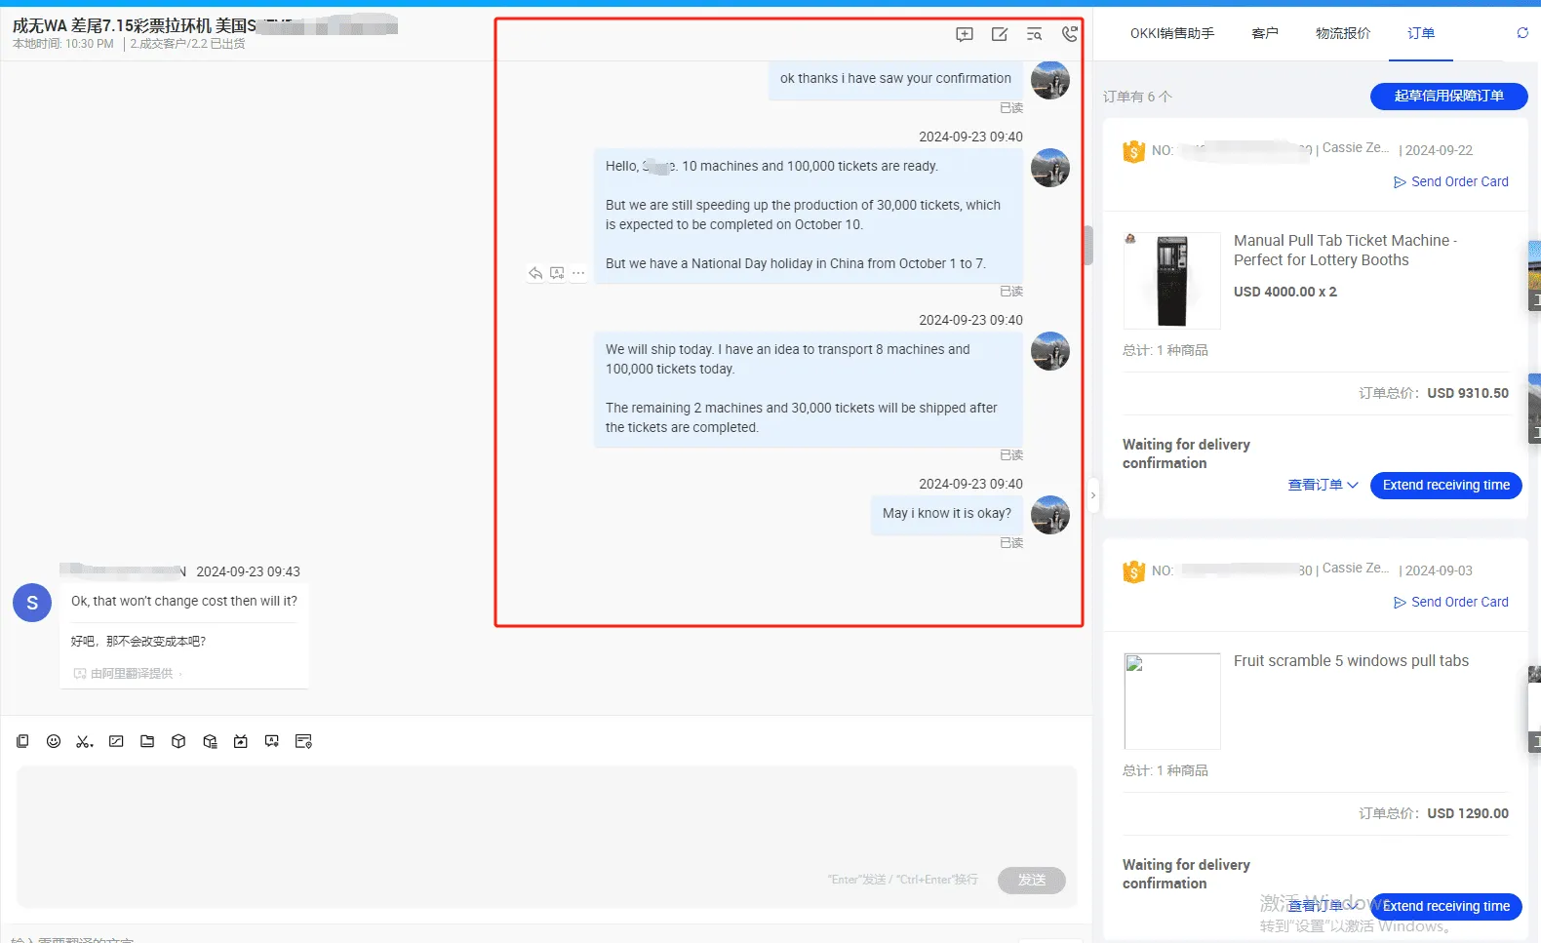
Task: Send Order Card for the 2024-09-22 order
Action: coord(1451,181)
